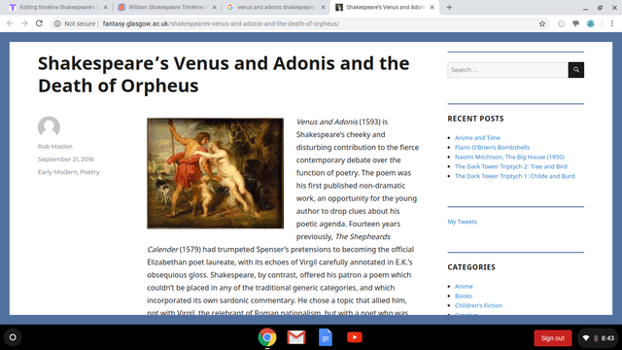Open the Books category
Screen dimensions: 622x350
[464, 296]
